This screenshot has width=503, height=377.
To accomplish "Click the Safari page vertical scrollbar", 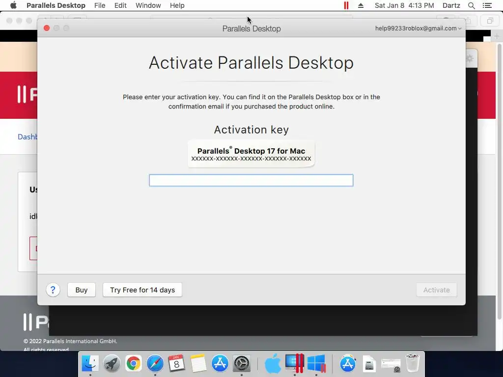I will tap(499, 181).
